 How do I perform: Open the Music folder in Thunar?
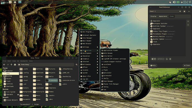point(37,95)
